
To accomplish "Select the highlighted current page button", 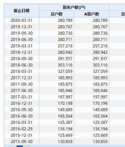I will tap(20, 146).
